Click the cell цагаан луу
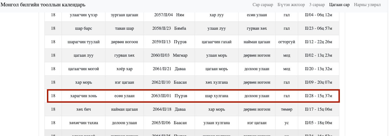Image resolution: width=389 pixels, height=136 pixels. click(x=83, y=55)
